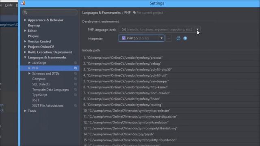Click the reload interpreter refresh icon
The image size is (260, 146).
[178, 38]
